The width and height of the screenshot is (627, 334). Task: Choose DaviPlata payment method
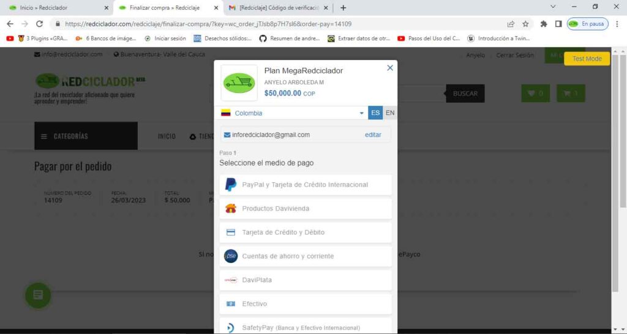coord(305,280)
